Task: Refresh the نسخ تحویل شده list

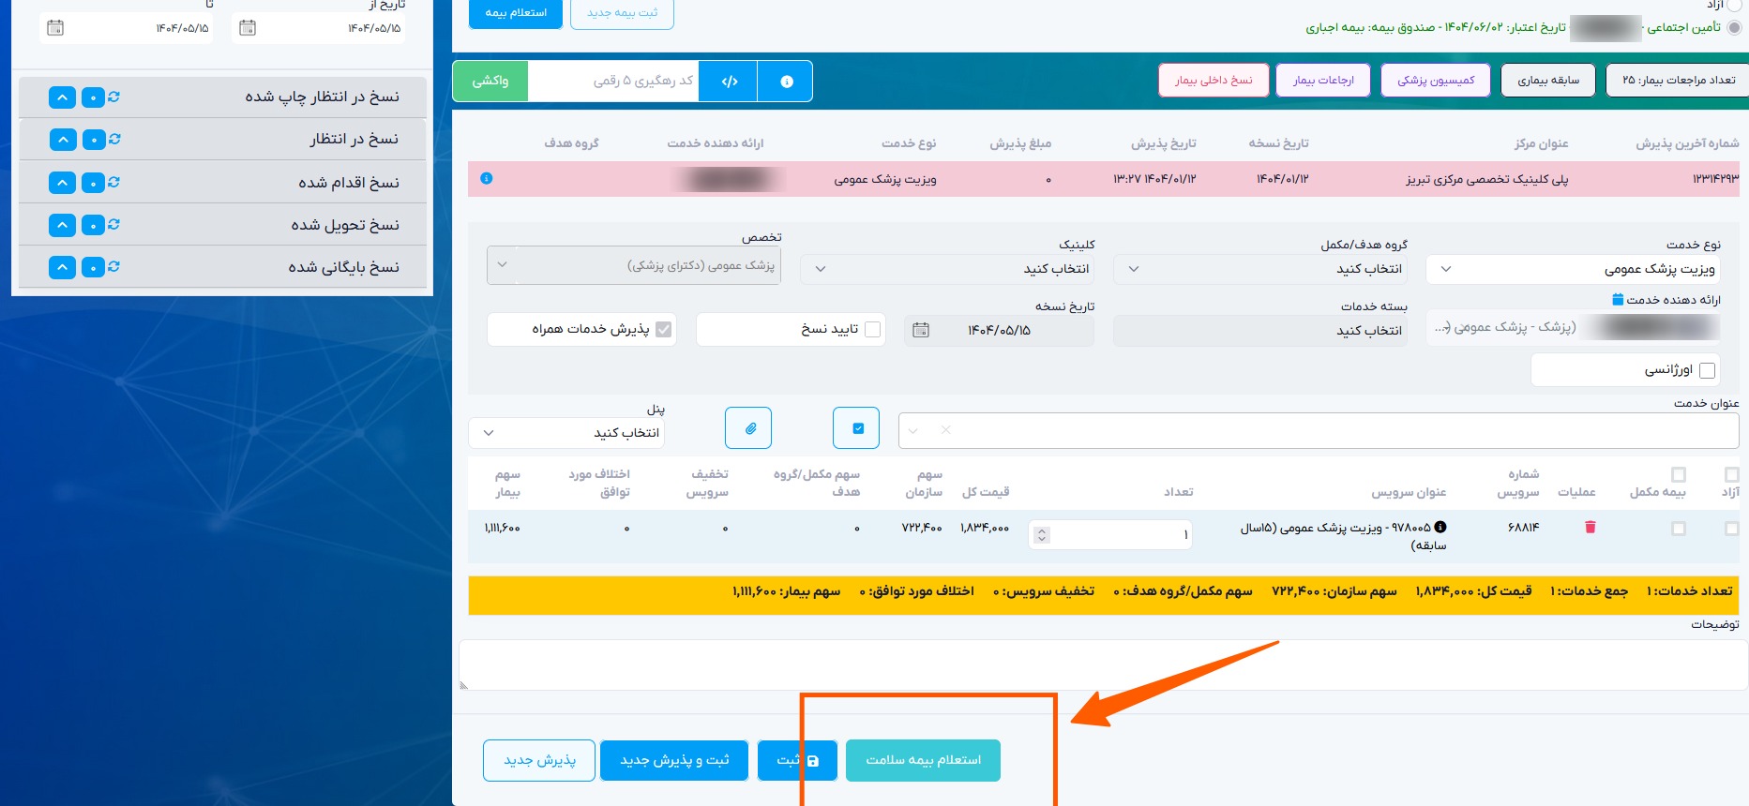Action: pyautogui.click(x=114, y=224)
